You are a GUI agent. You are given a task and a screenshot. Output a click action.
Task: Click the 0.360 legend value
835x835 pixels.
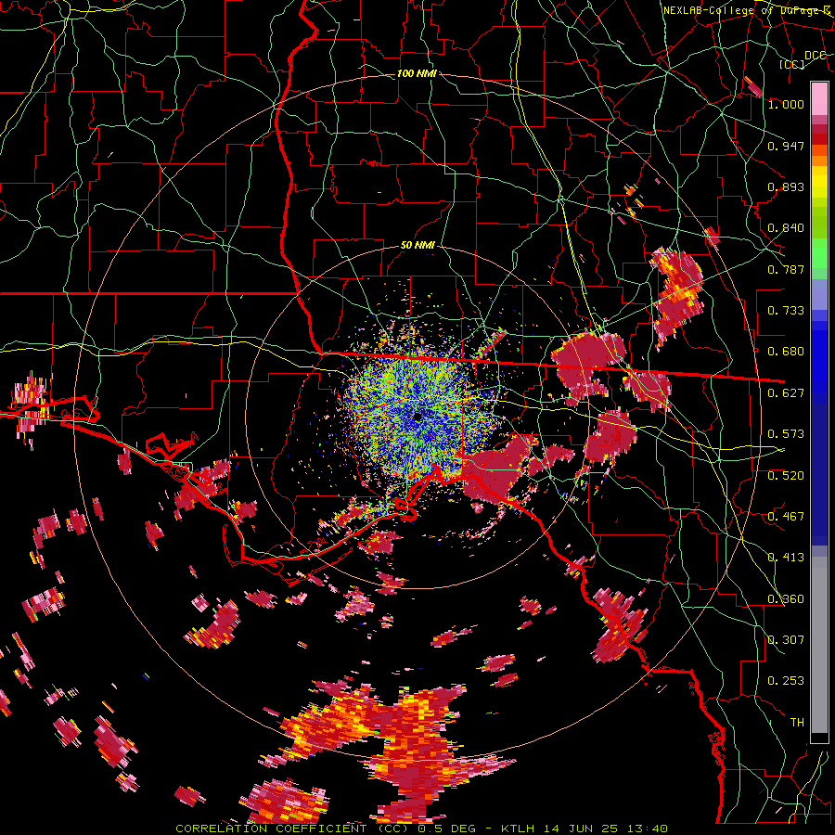coord(786,599)
